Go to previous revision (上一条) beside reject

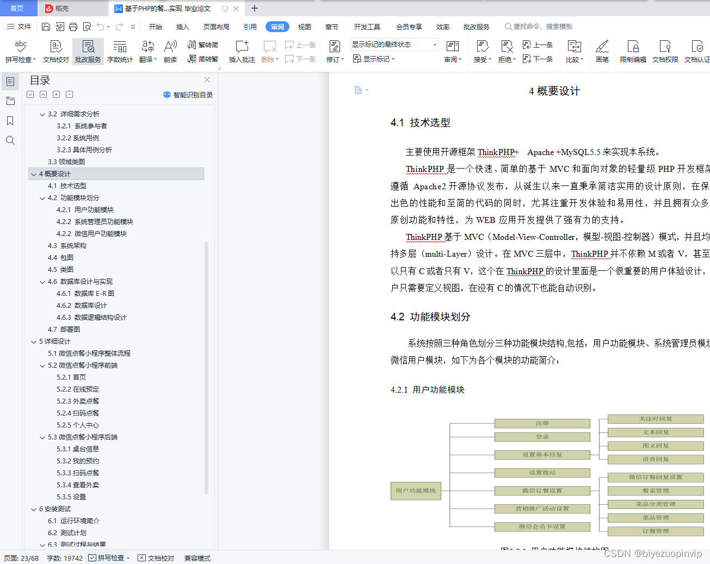coord(538,45)
